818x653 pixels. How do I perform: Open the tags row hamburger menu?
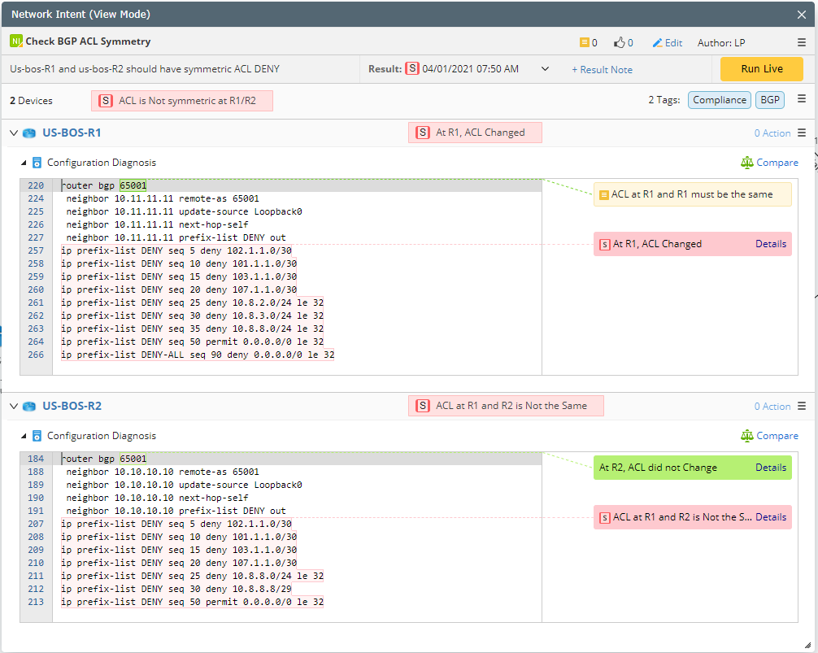pyautogui.click(x=802, y=99)
